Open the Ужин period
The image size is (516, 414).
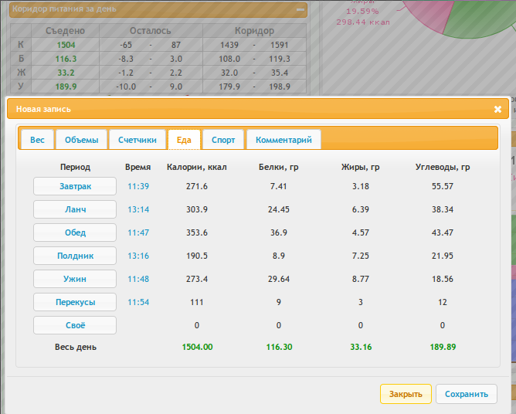(75, 279)
